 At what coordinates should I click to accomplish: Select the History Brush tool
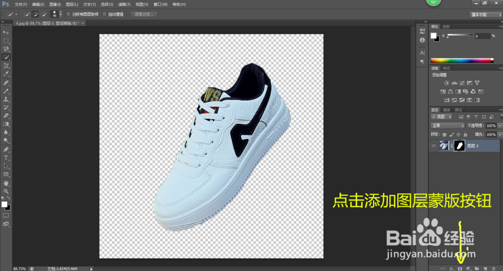(x=6, y=108)
